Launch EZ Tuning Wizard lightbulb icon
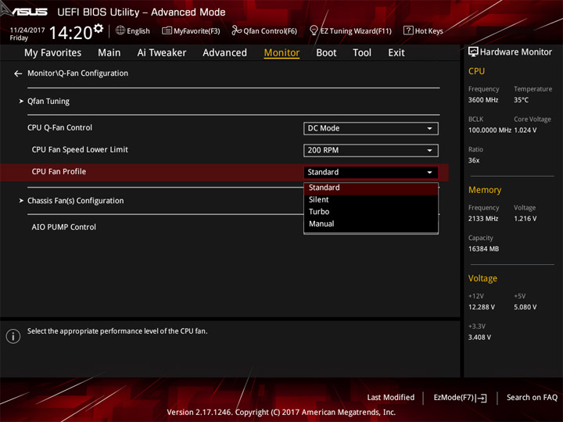 pyautogui.click(x=314, y=30)
